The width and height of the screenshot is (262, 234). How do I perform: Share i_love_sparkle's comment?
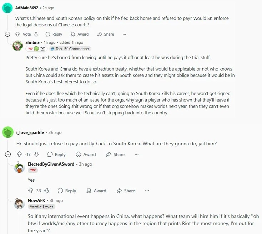click(x=115, y=155)
